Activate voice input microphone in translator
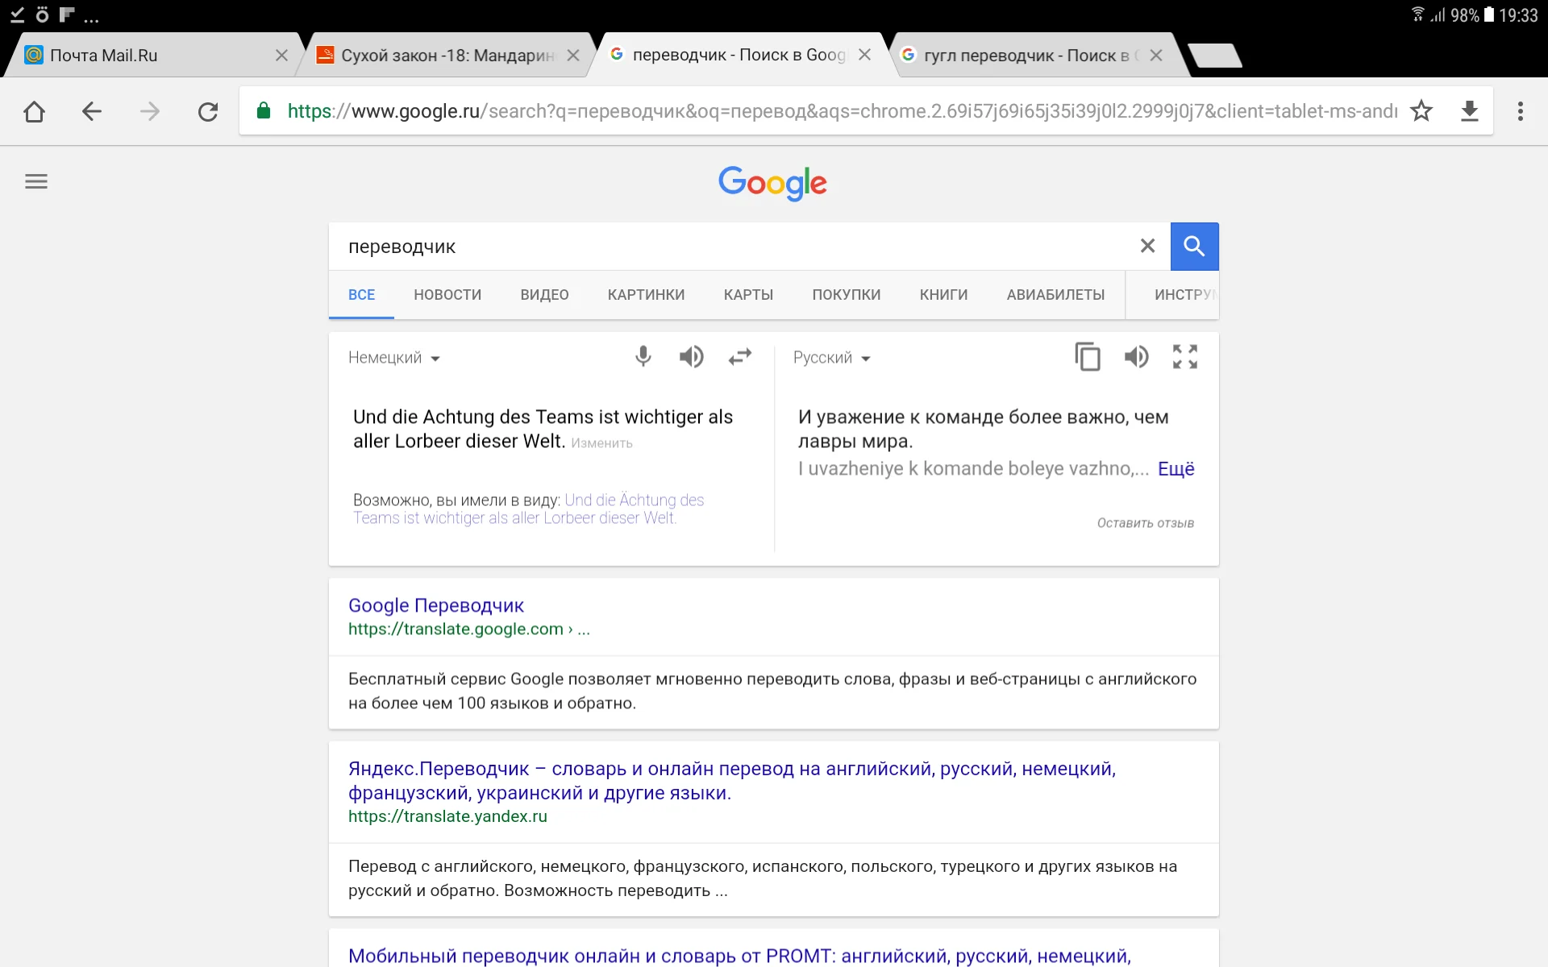Viewport: 1548px width, 967px height. [643, 356]
